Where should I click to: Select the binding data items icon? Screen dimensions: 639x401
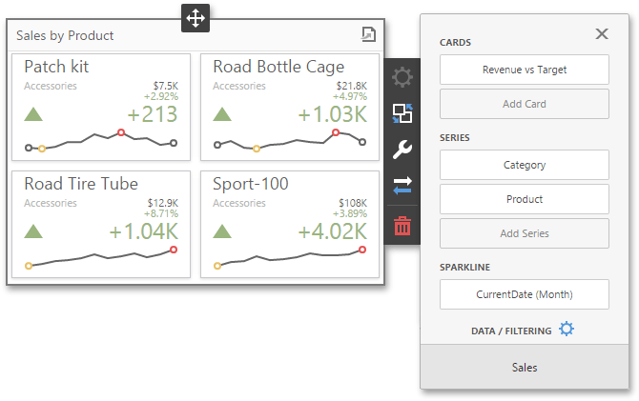(x=402, y=113)
